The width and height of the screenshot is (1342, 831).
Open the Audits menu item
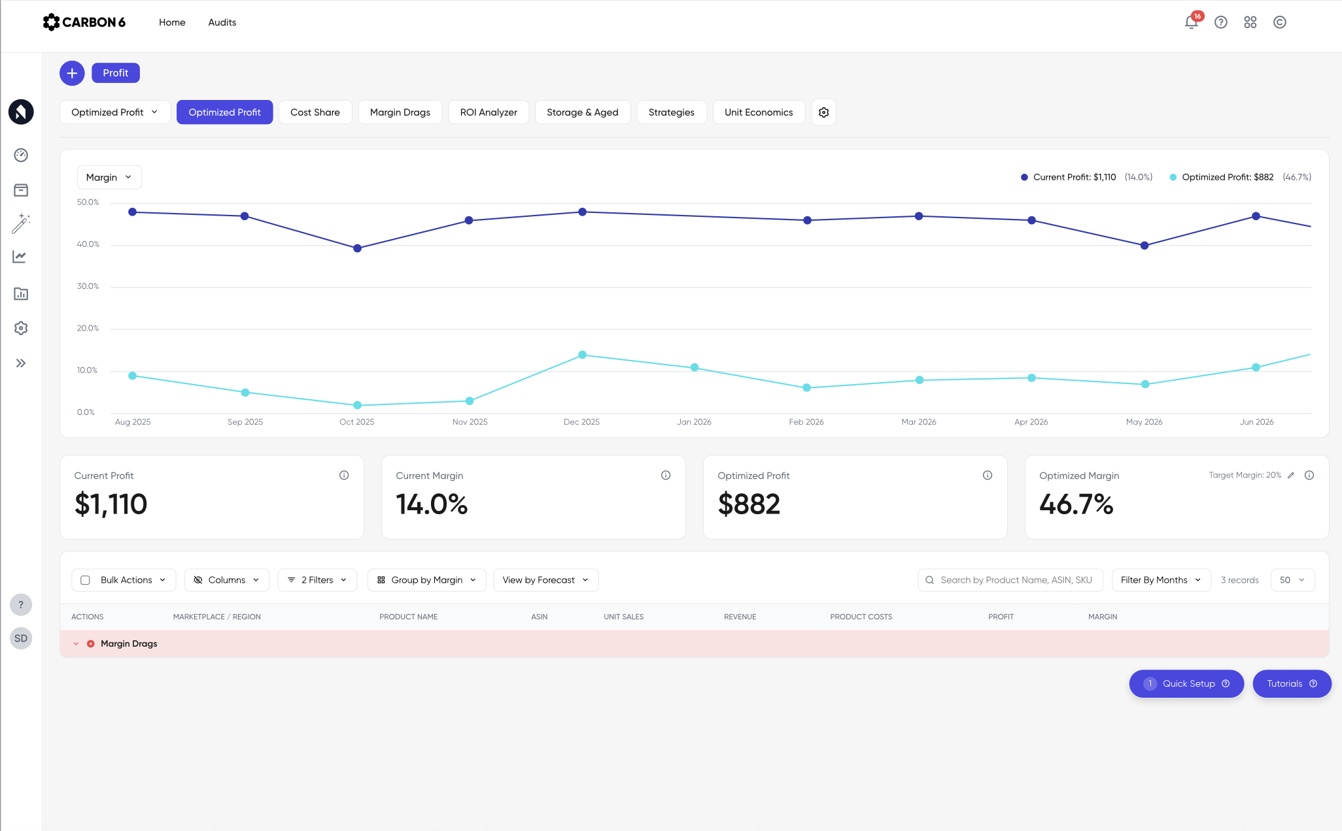[x=222, y=22]
